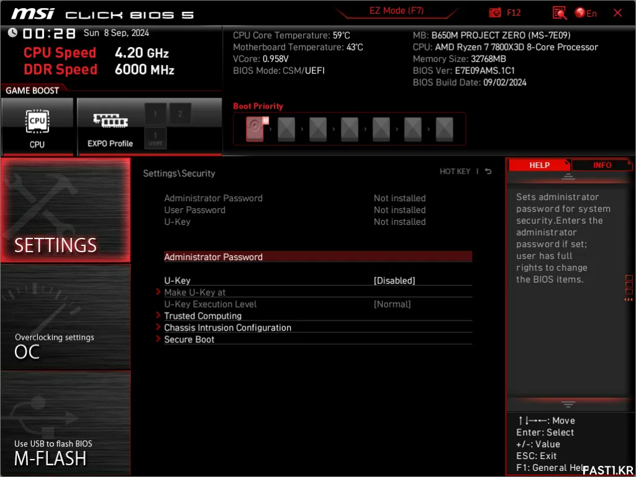The width and height of the screenshot is (636, 477).
Task: Click the last boot priority slot
Action: [x=445, y=129]
